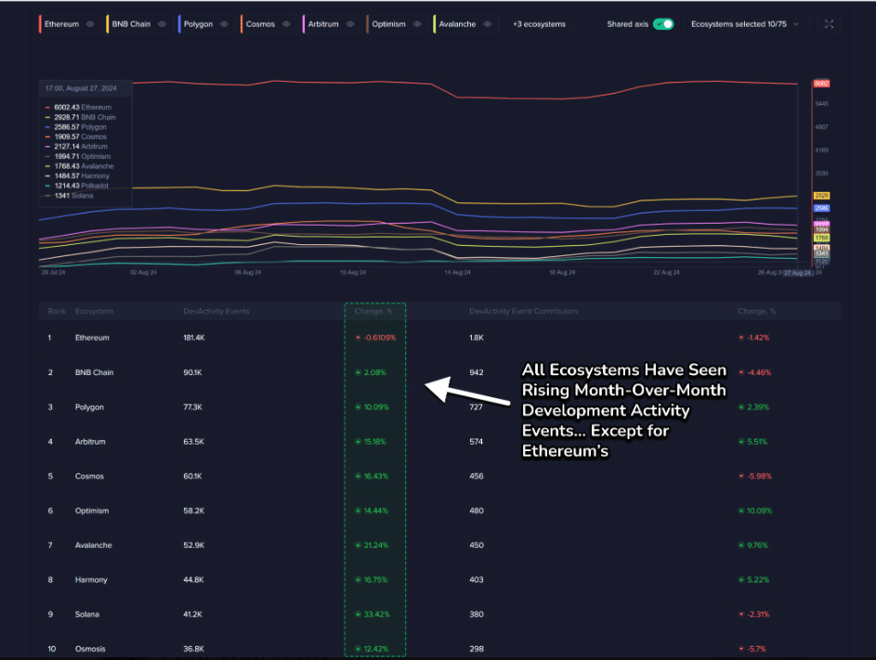Click the 6002 Ethereum axis value label
The image size is (876, 660).
pyautogui.click(x=821, y=84)
